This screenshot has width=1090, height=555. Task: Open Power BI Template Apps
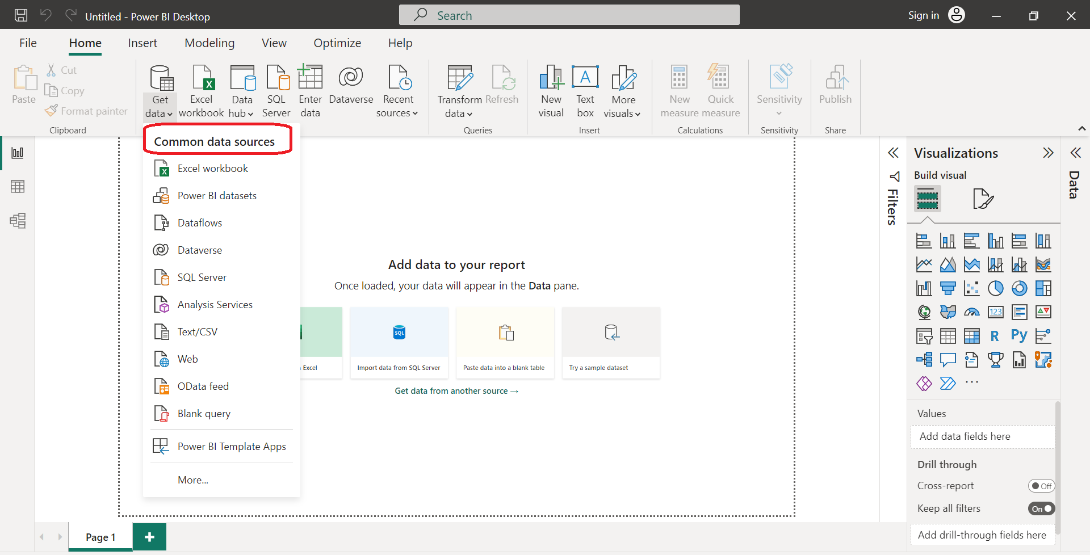tap(221, 447)
